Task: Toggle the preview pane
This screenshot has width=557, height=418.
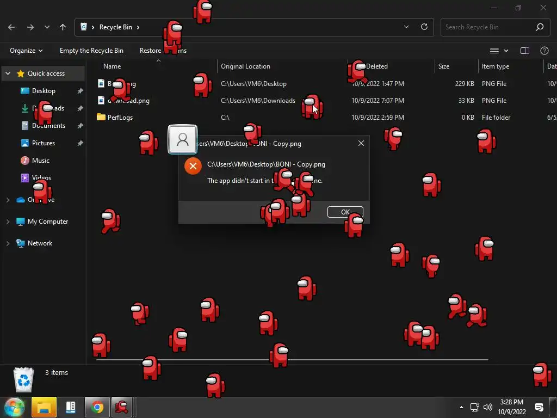Action: tap(525, 51)
